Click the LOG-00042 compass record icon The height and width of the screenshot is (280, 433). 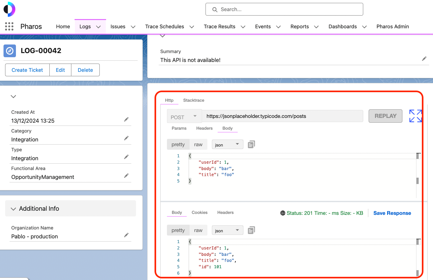coord(10,51)
